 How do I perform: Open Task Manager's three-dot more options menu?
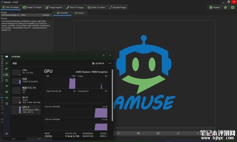[110, 63]
